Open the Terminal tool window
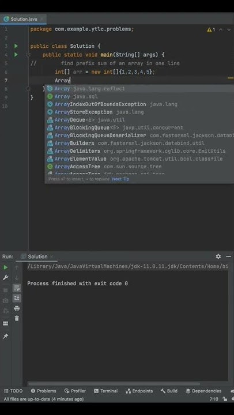This screenshot has width=234, height=415. coord(105,391)
